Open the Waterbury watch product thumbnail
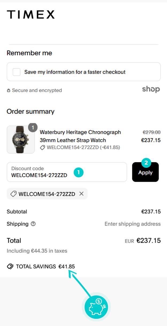The image size is (167, 326). coord(21,139)
